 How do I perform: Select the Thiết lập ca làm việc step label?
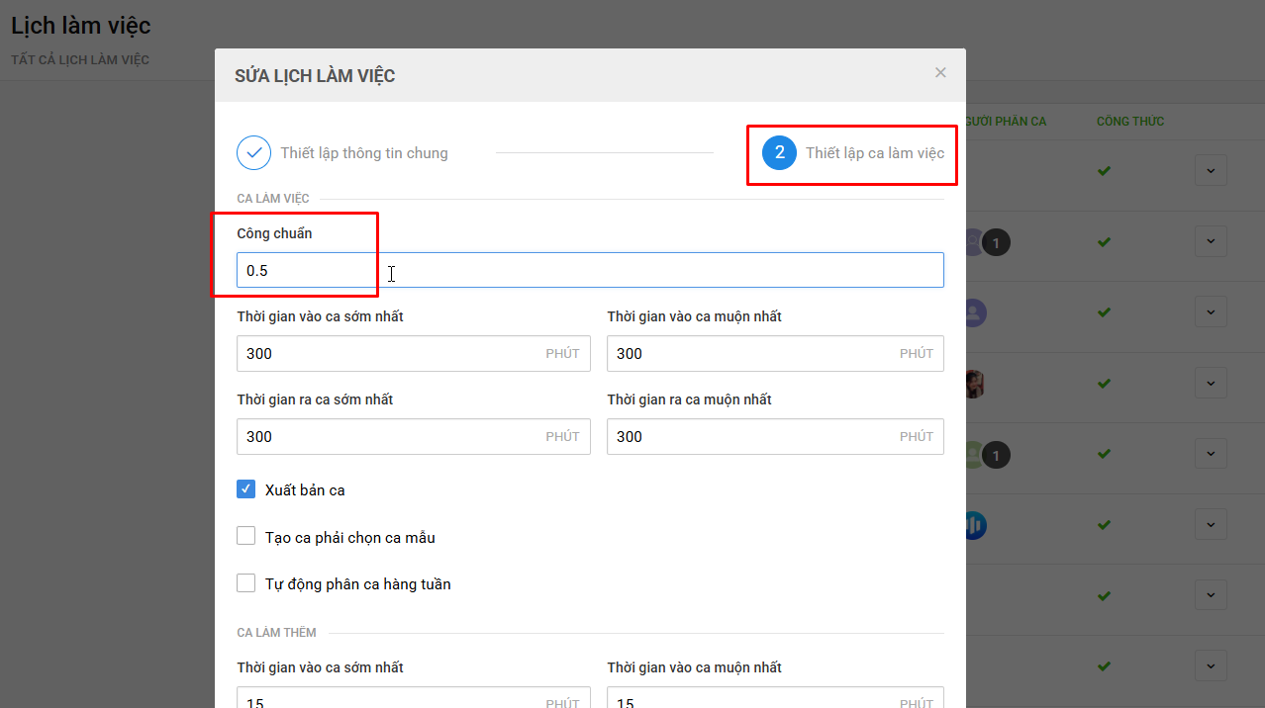pos(875,153)
